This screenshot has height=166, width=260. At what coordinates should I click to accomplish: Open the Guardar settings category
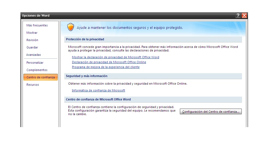[x=32, y=47]
